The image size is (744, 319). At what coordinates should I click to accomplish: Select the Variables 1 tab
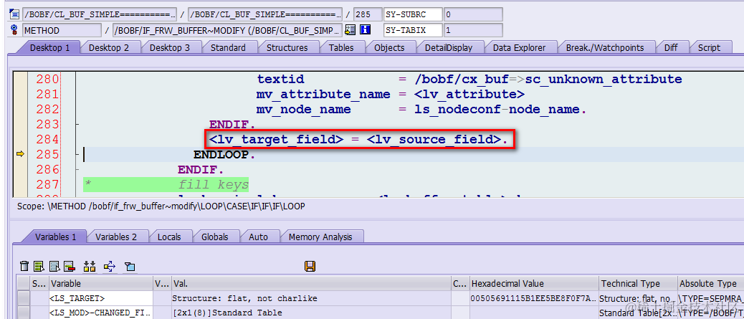click(55, 237)
